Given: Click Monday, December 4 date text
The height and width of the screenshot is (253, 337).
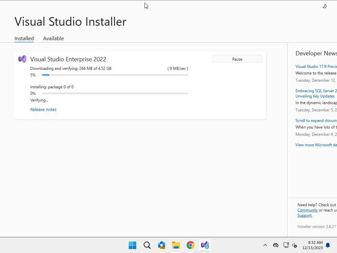Looking at the screenshot, I should pos(316,134).
